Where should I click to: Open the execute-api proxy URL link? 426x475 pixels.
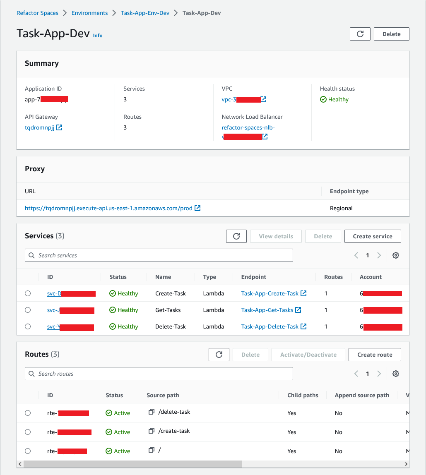[x=108, y=208]
